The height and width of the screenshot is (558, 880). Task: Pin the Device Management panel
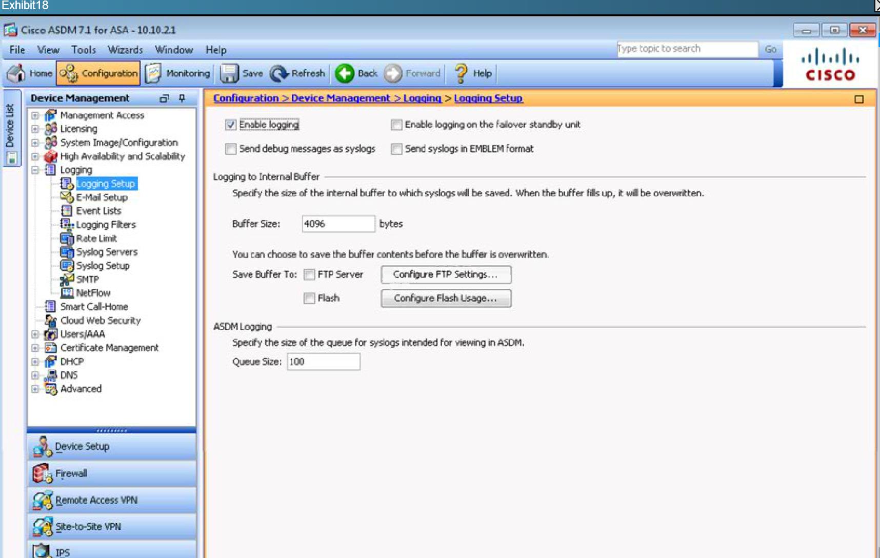click(x=182, y=98)
